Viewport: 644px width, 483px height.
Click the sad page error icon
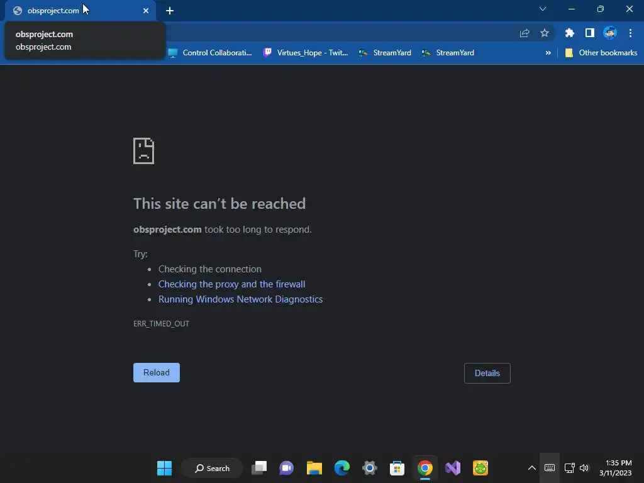pyautogui.click(x=144, y=151)
